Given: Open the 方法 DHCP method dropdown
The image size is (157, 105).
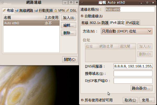Looking at the screenshot, I should click(x=127, y=31).
